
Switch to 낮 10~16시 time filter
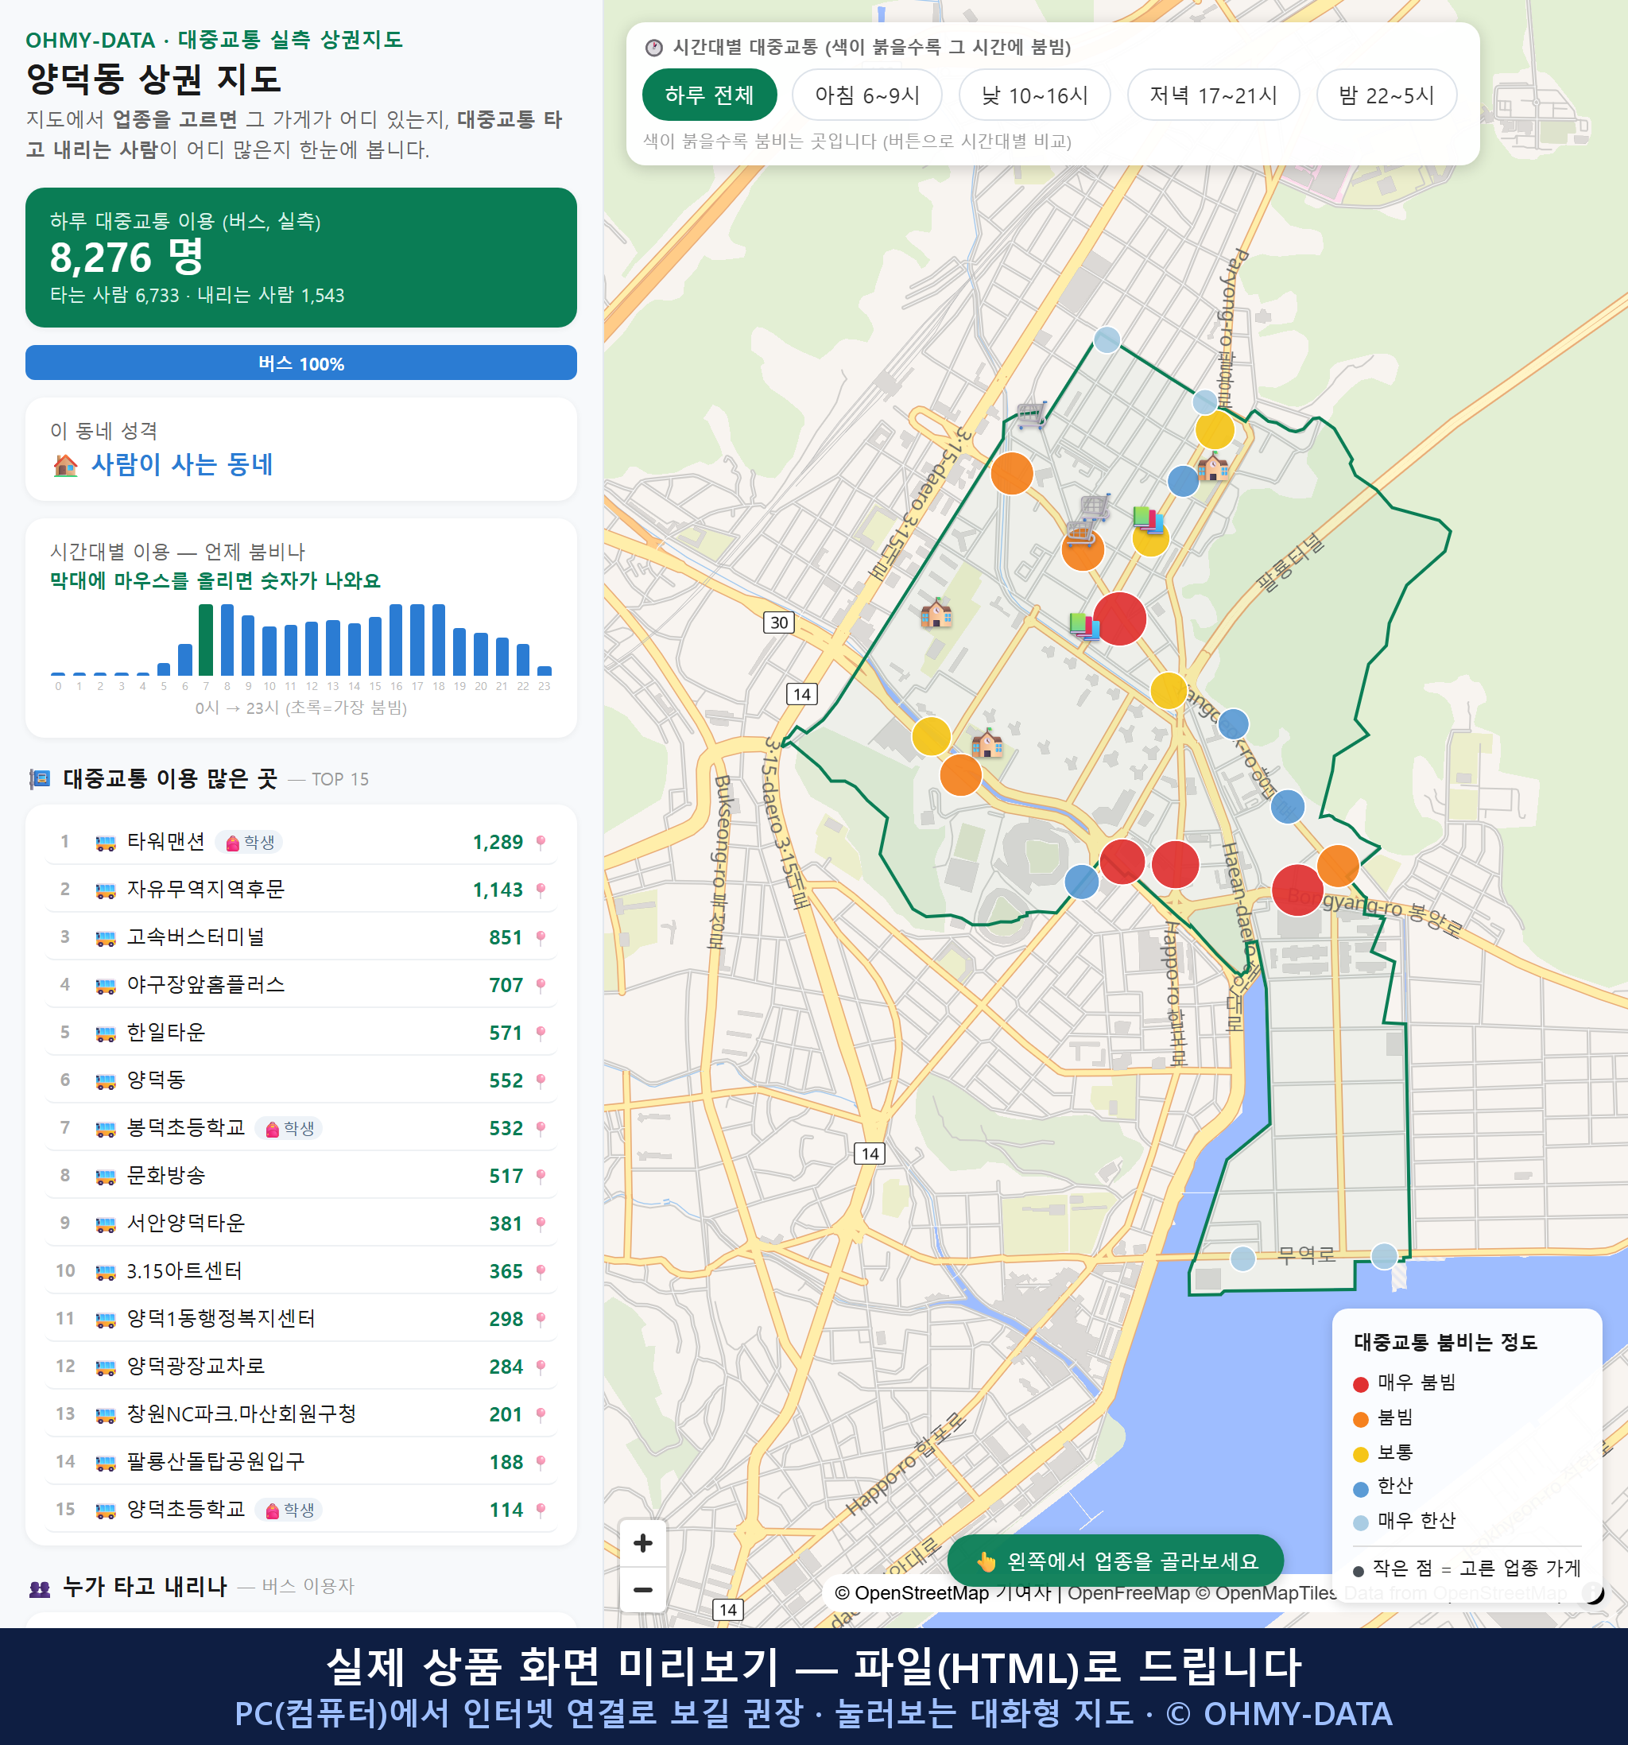coord(1034,95)
